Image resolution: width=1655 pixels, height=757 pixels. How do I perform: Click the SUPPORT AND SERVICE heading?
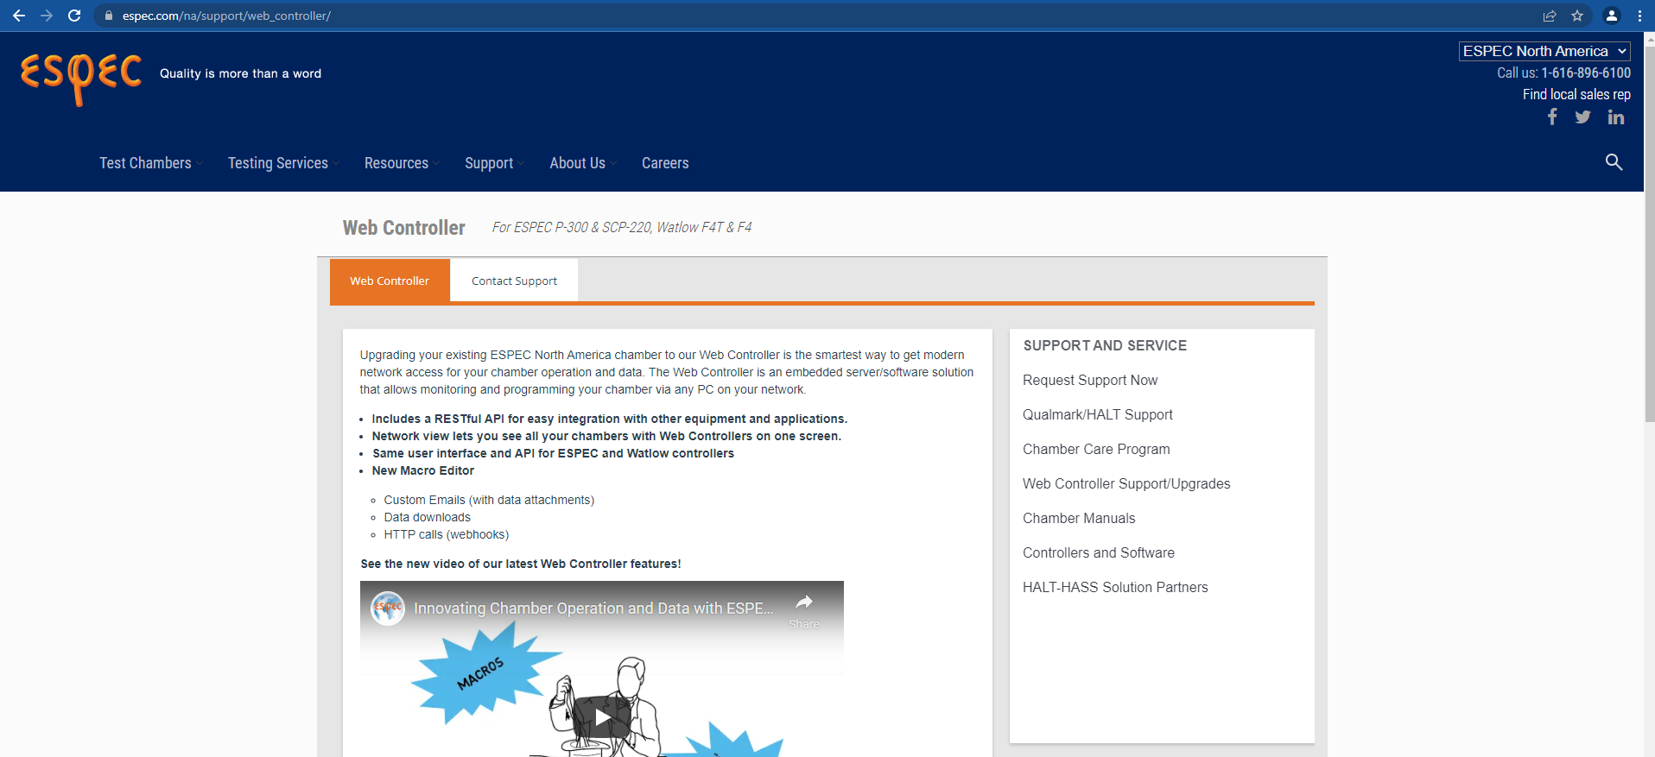(1105, 345)
